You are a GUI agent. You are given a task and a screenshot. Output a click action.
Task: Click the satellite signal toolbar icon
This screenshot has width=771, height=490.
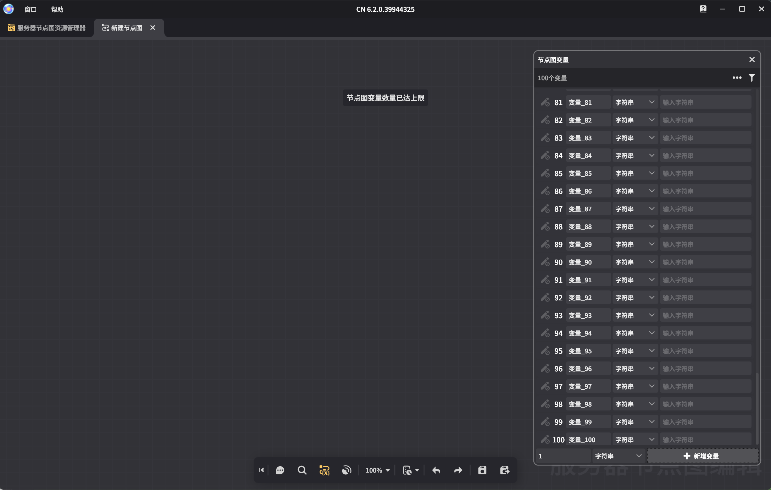click(x=346, y=470)
